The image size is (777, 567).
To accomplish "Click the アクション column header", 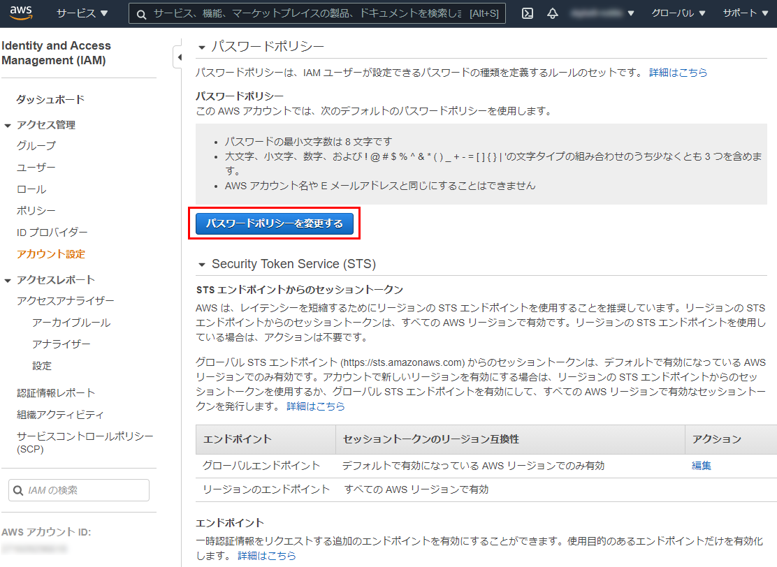I will pos(731,439).
